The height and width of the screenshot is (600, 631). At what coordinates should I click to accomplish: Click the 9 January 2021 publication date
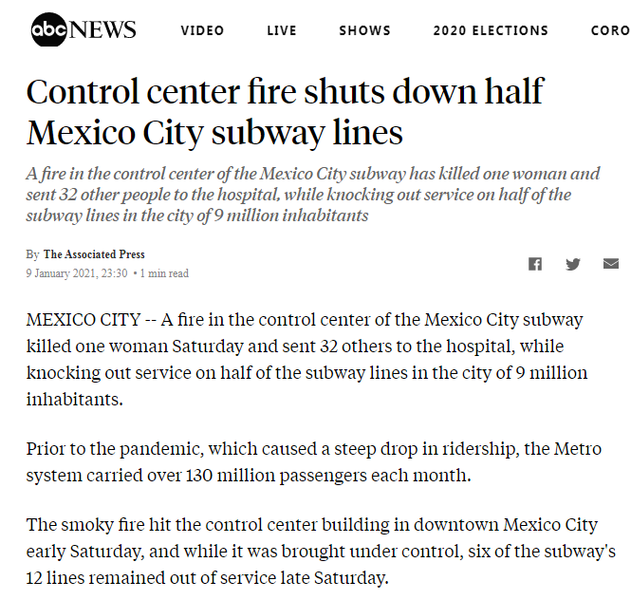click(77, 273)
